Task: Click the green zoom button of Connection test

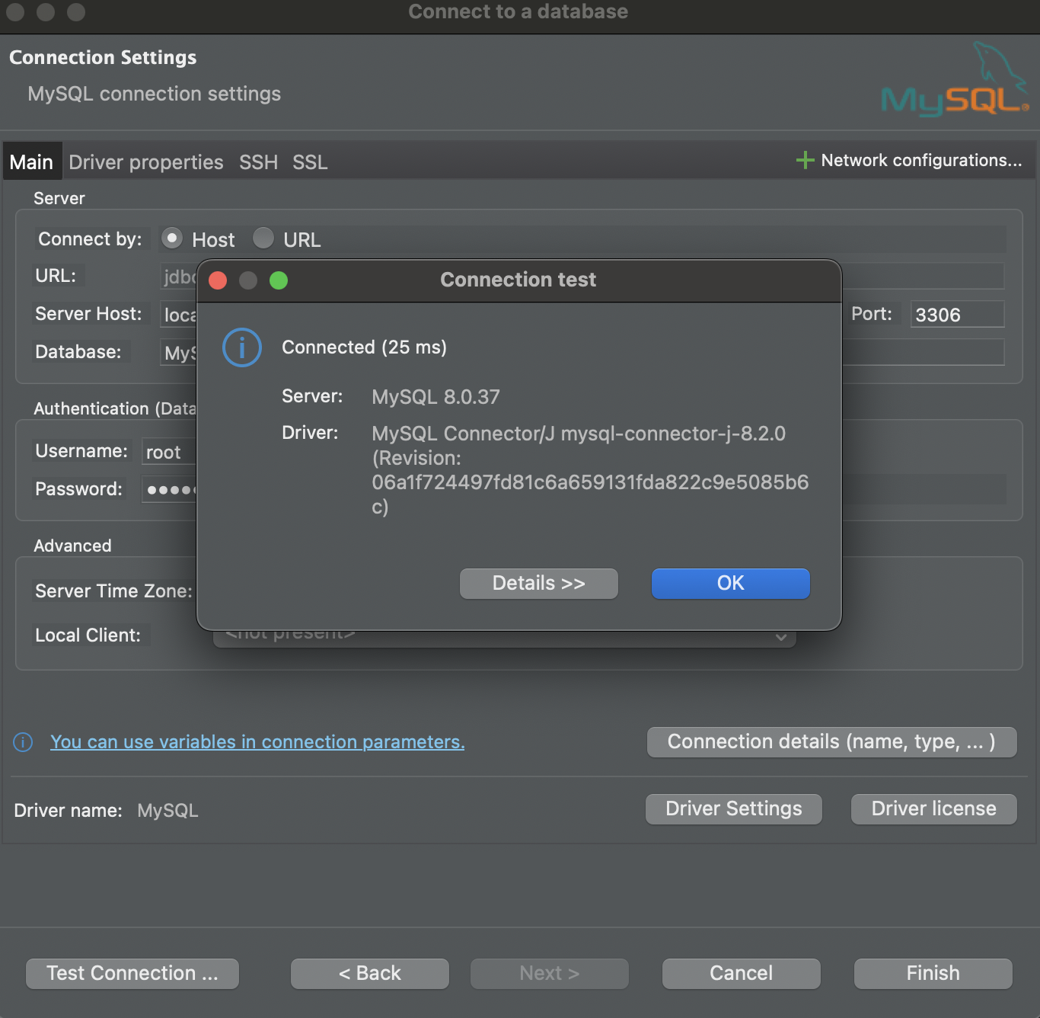Action: click(x=279, y=280)
